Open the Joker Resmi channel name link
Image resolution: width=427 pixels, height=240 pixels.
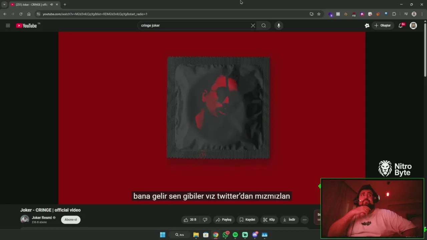pos(42,218)
